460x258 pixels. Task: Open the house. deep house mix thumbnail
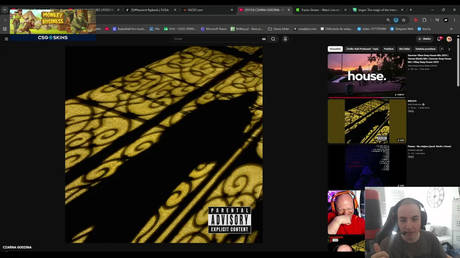pyautogui.click(x=367, y=76)
